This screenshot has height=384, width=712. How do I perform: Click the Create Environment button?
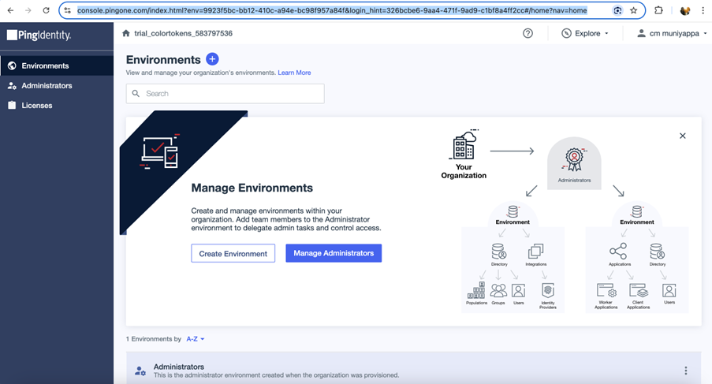point(233,253)
